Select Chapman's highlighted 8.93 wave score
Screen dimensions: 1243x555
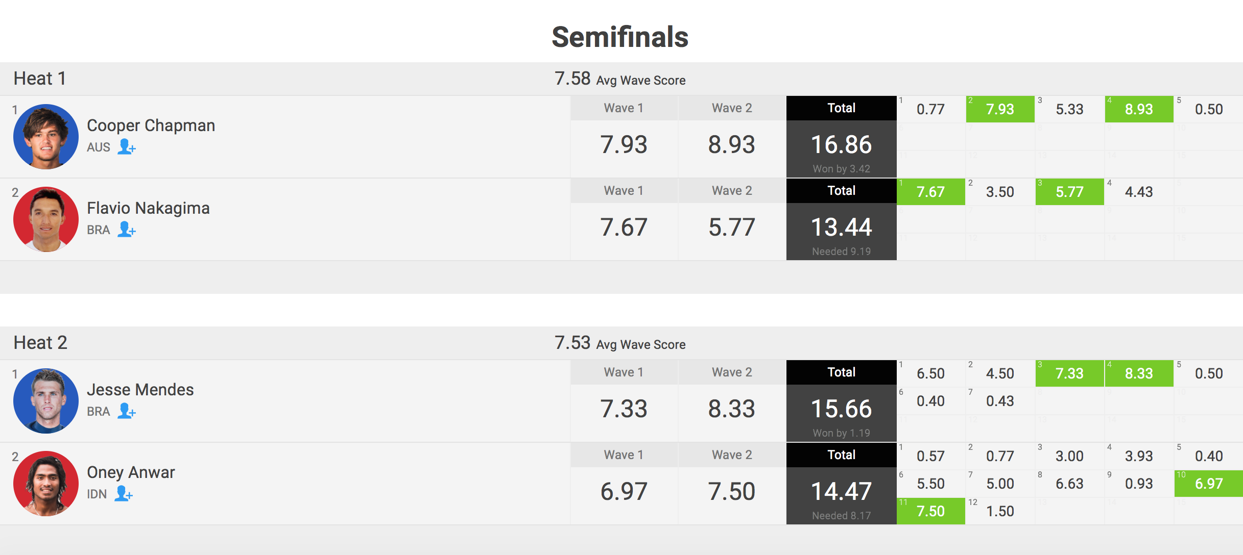pos(1139,109)
